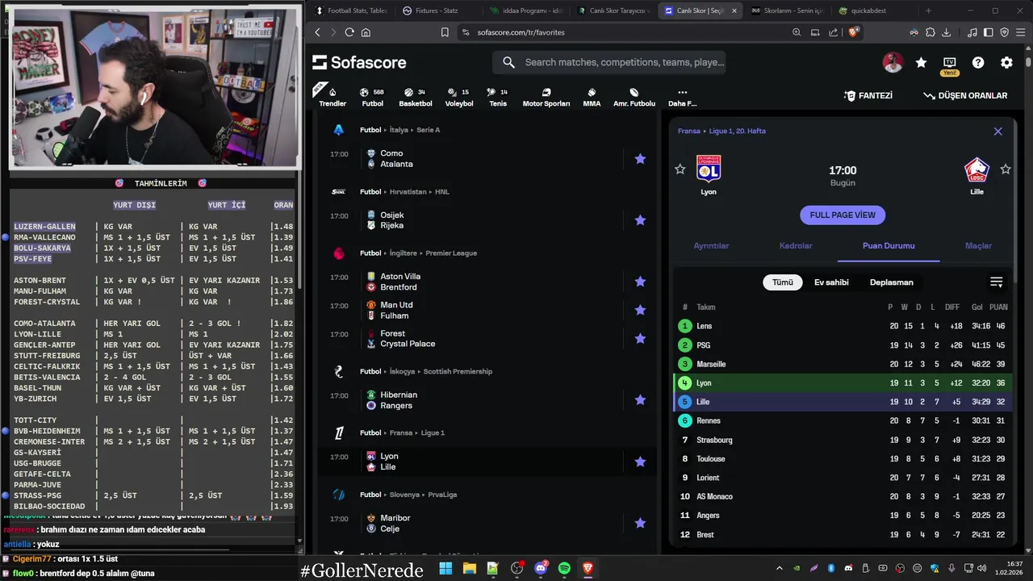The width and height of the screenshot is (1033, 581).
Task: Open the FANTEZİ page
Action: click(868, 95)
